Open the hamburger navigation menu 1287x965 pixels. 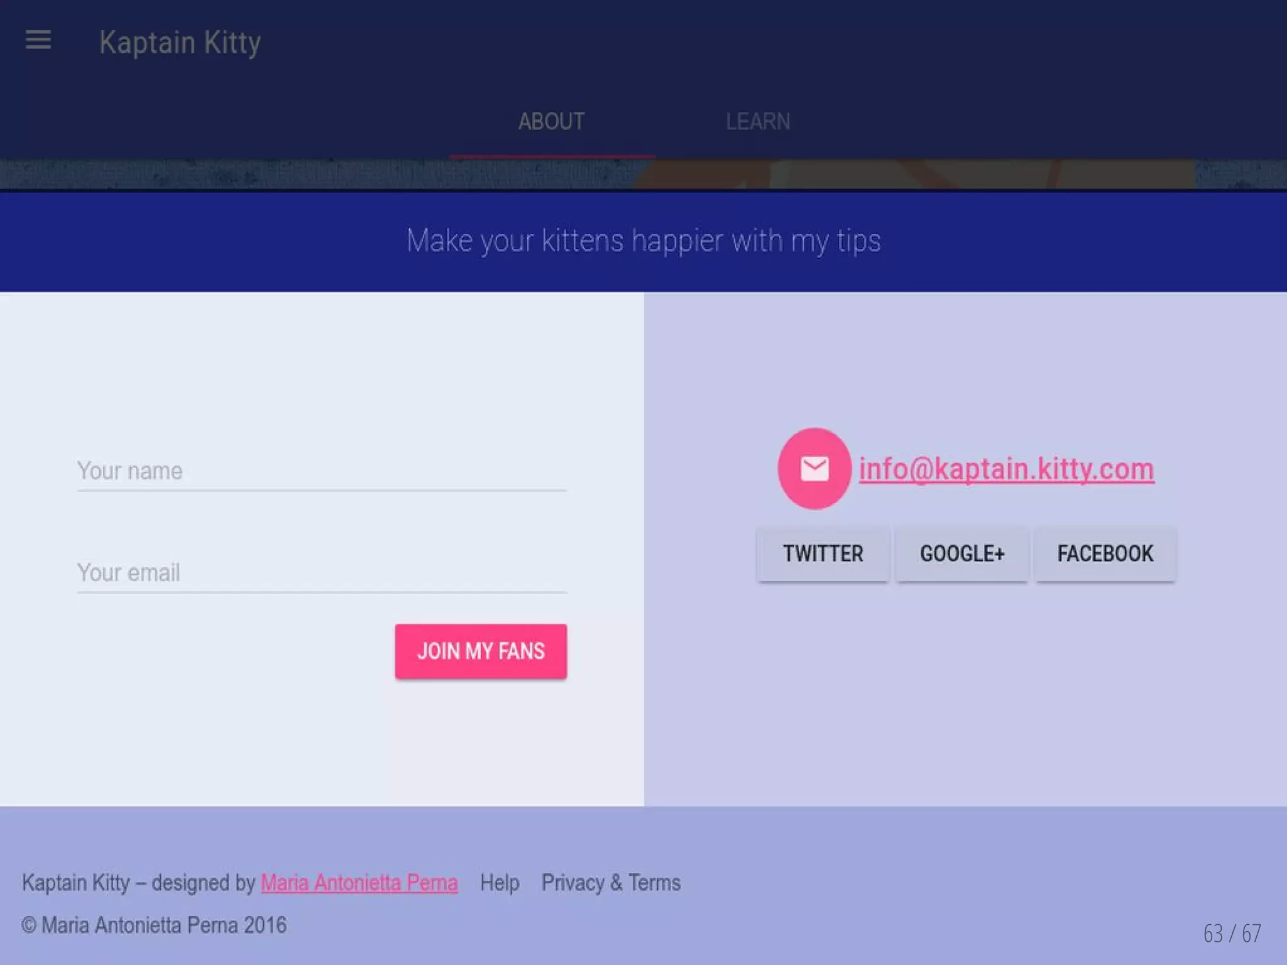[38, 41]
